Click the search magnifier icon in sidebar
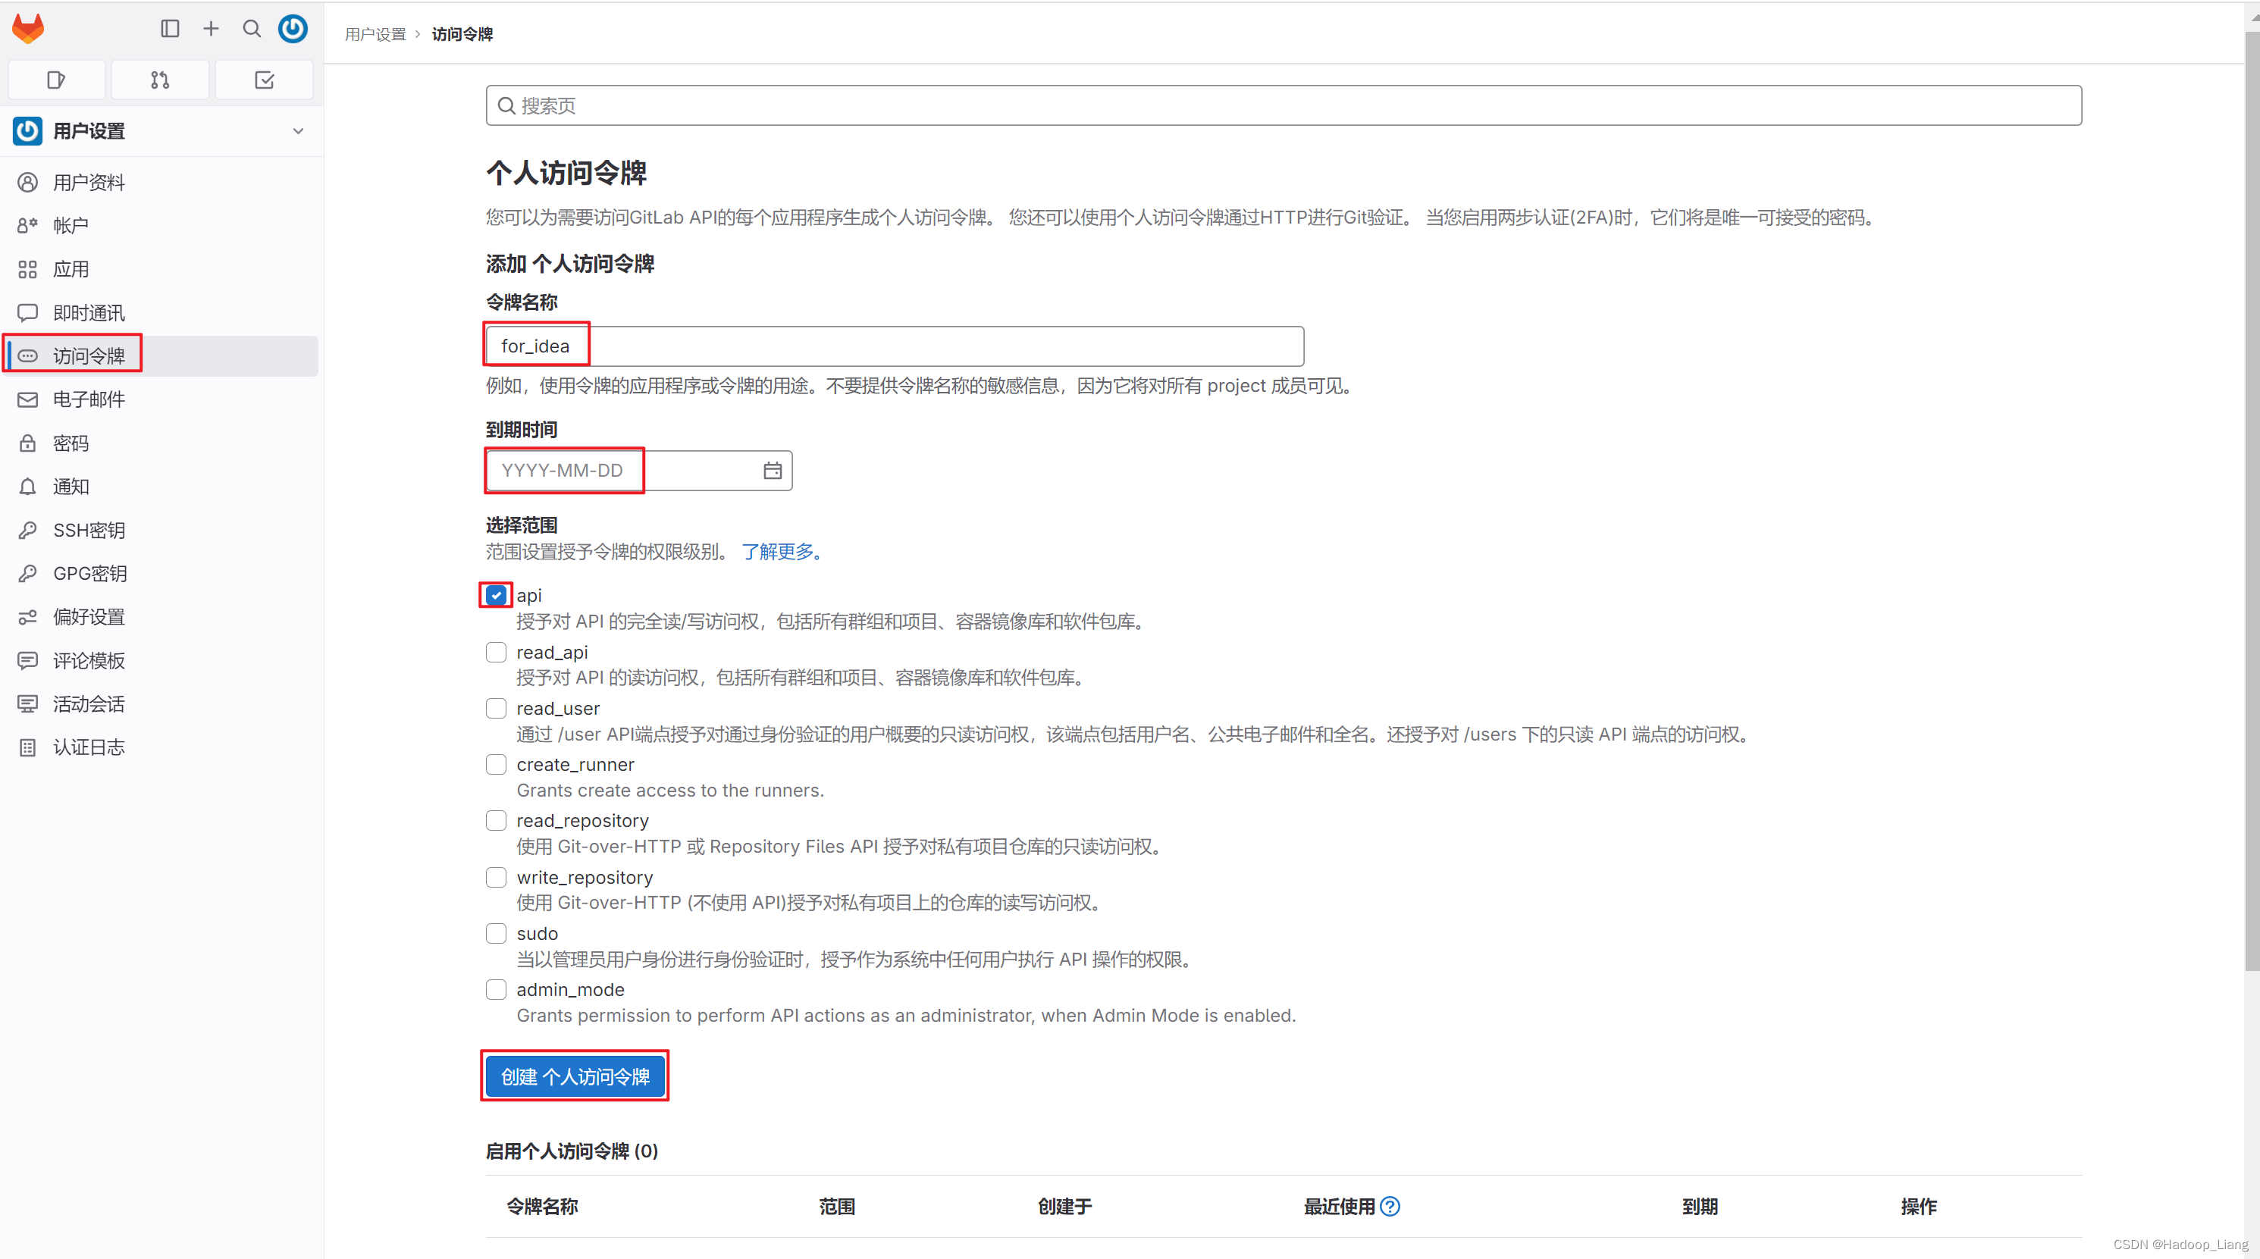The image size is (2260, 1259). point(252,29)
